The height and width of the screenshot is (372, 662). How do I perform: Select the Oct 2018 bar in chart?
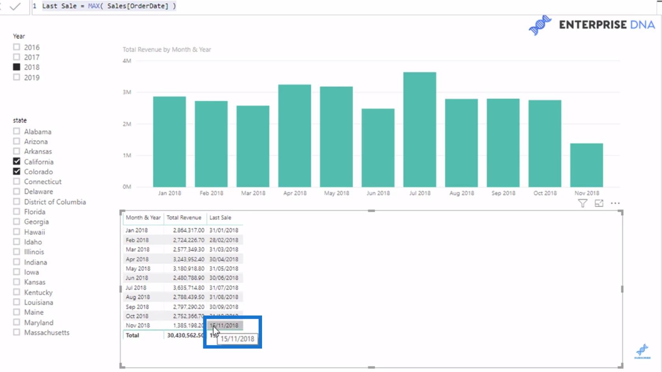(x=545, y=144)
